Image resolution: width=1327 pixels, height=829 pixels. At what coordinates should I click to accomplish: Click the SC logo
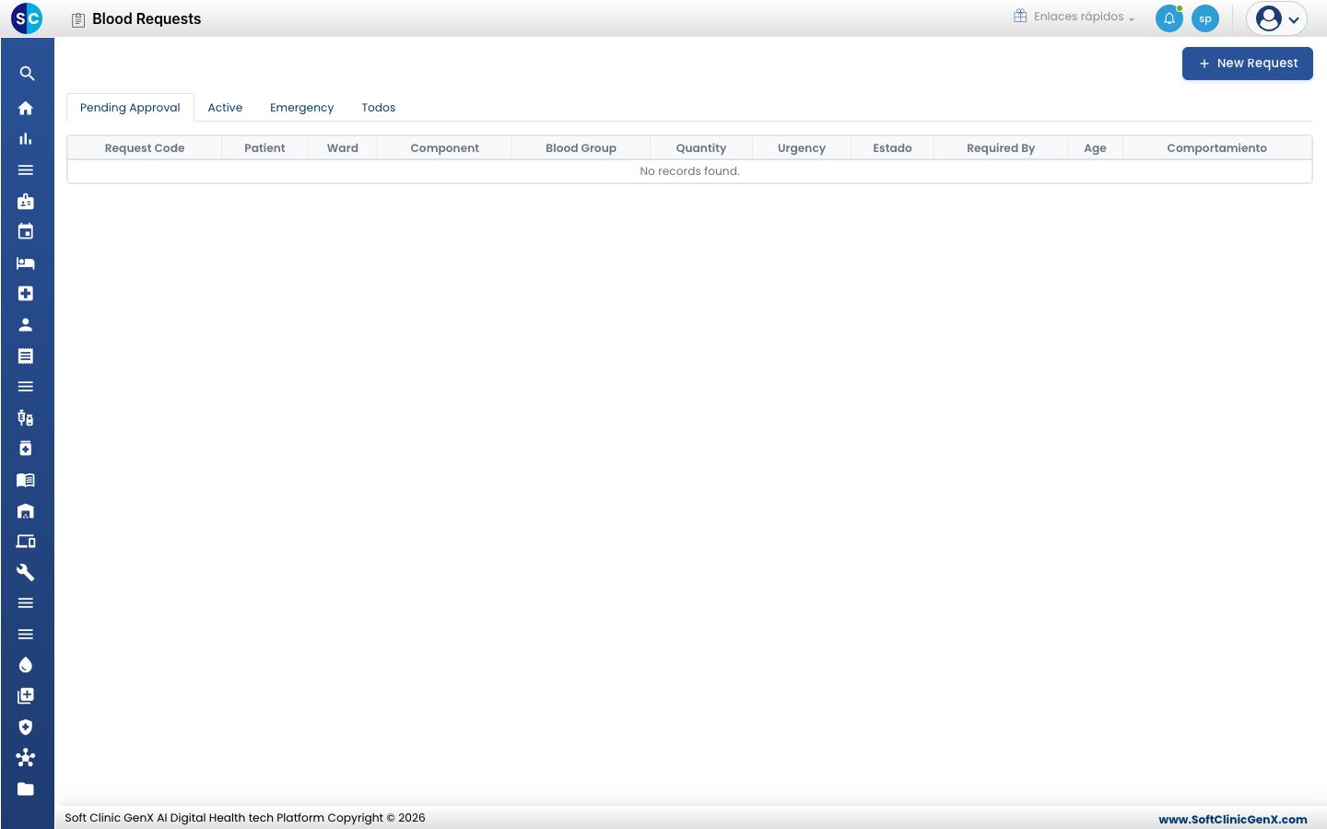pos(27,18)
